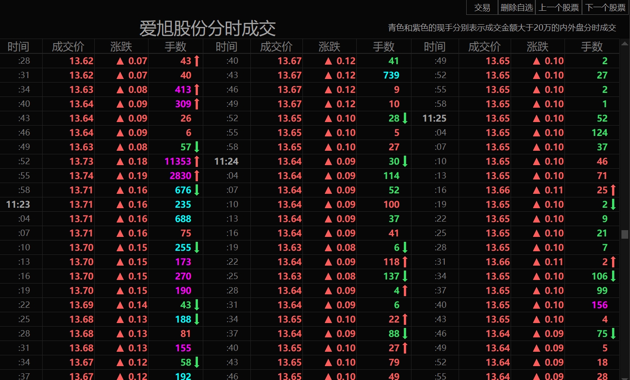This screenshot has height=380, width=630.
Task: Click the 11:23 time label
Action: [x=18, y=205]
